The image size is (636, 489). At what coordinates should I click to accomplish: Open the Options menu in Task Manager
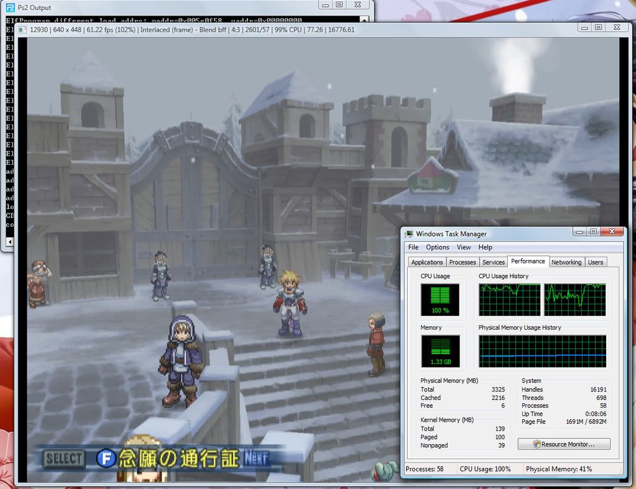(x=438, y=247)
